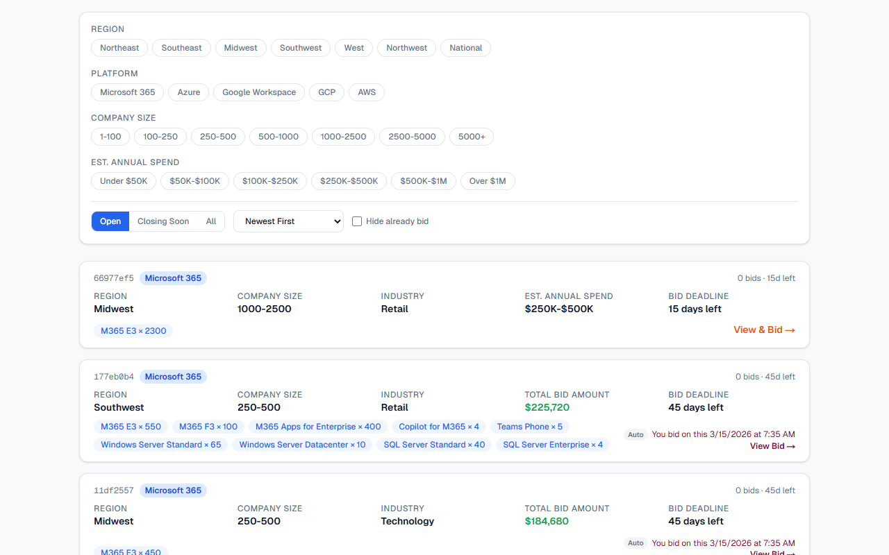Filter by company size 2500-5000

[x=413, y=137]
